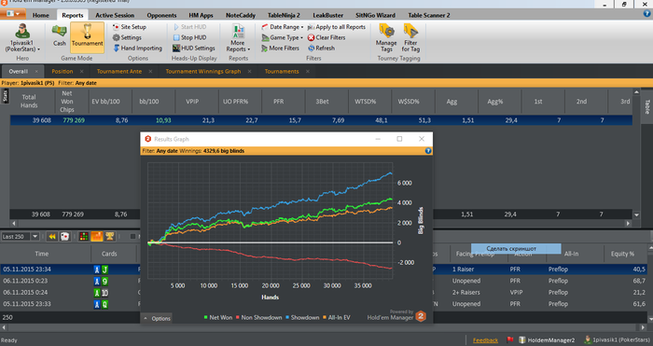Click the yellow rewind arrows icon

point(52,237)
